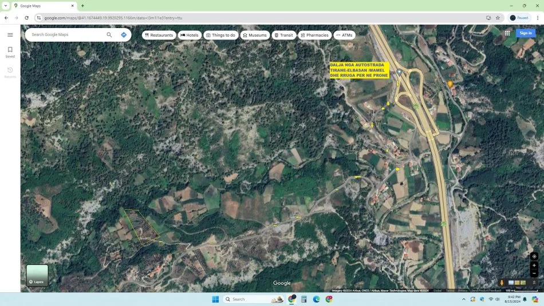
Task: Click the search magnifier icon
Action: point(109,35)
